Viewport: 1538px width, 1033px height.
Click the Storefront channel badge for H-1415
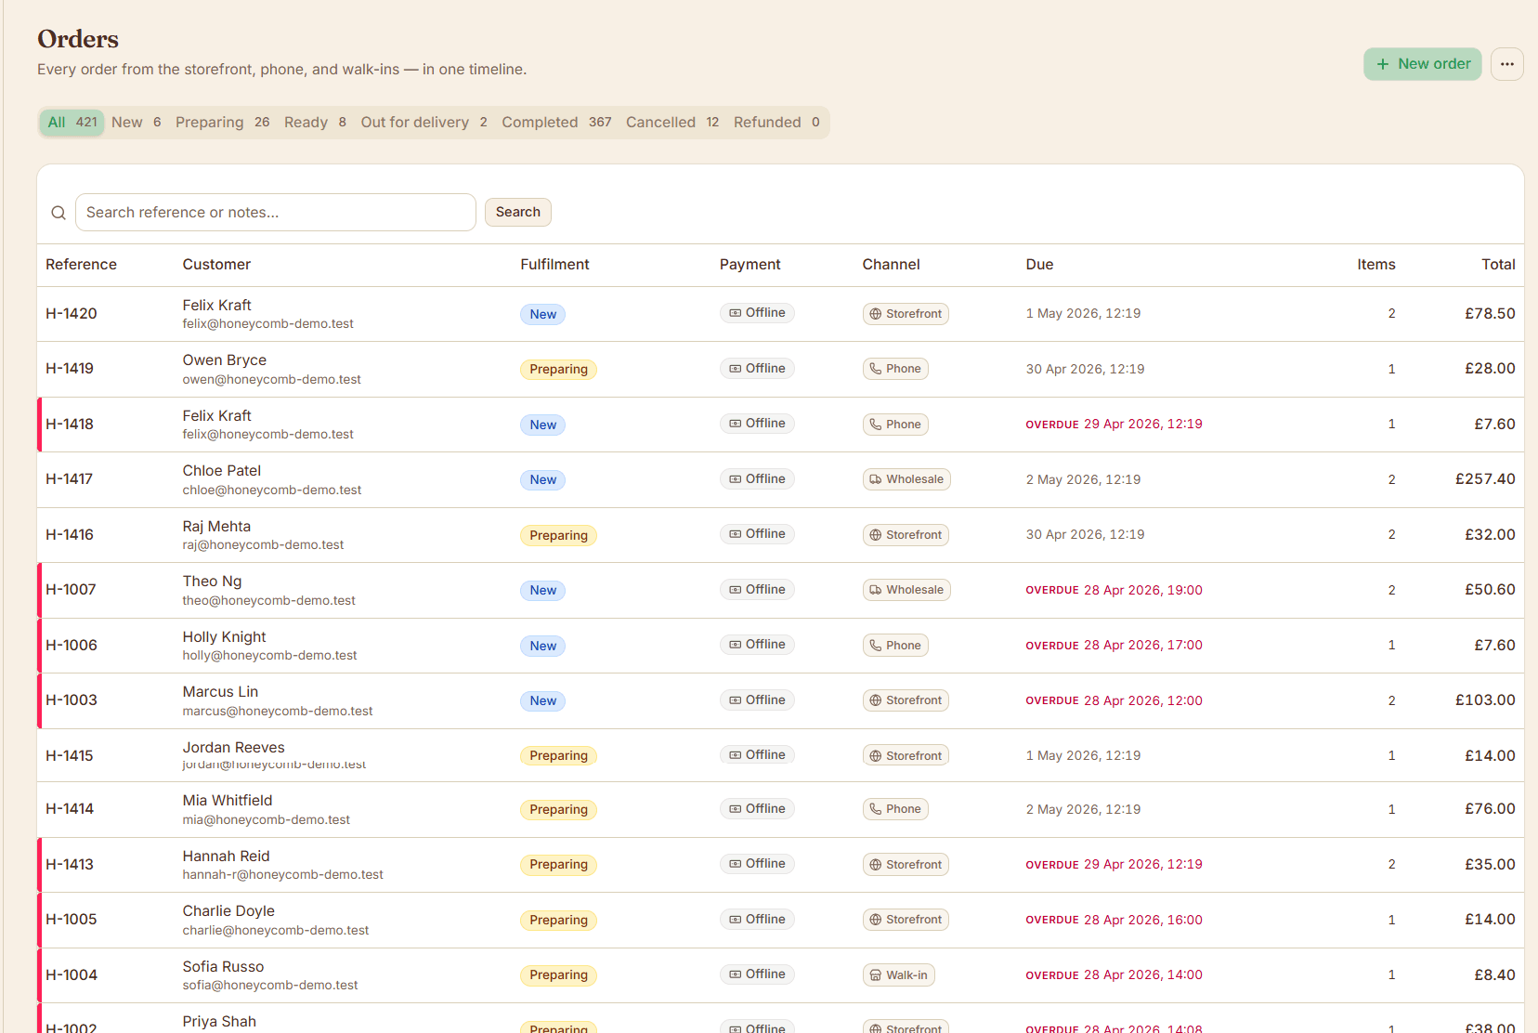(906, 756)
